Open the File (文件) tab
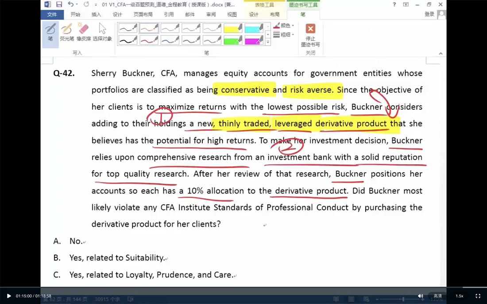Image resolution: width=487 pixels, height=304 pixels. [52, 14]
